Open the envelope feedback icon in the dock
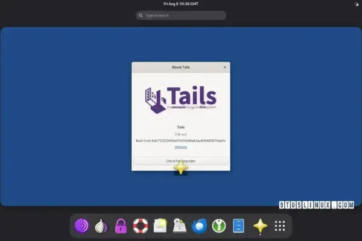This screenshot has height=241, width=362. click(160, 226)
